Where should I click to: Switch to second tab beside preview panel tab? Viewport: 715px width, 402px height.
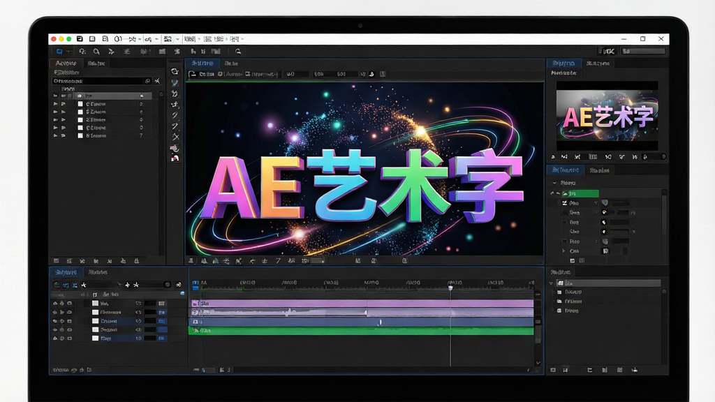[598, 64]
